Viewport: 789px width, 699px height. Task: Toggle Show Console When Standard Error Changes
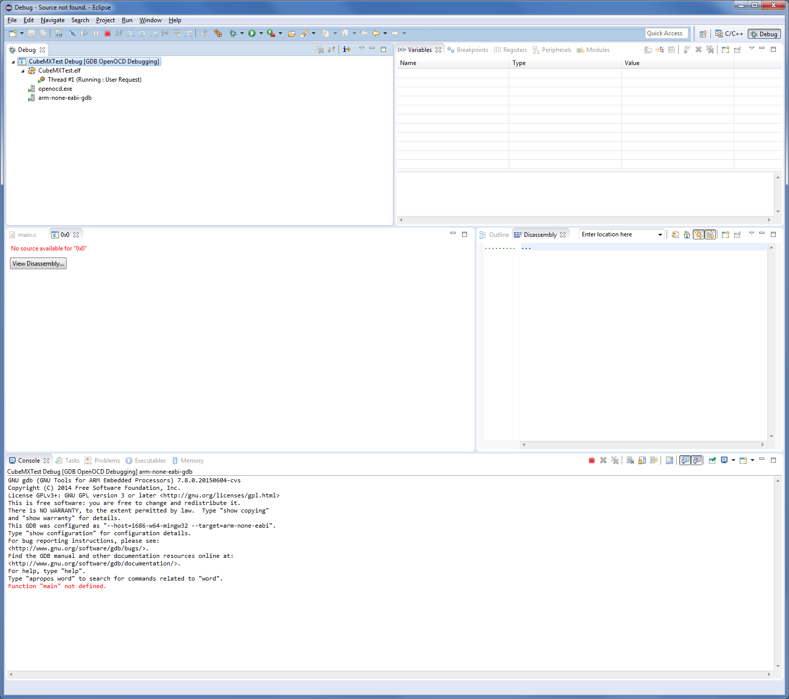click(x=697, y=460)
